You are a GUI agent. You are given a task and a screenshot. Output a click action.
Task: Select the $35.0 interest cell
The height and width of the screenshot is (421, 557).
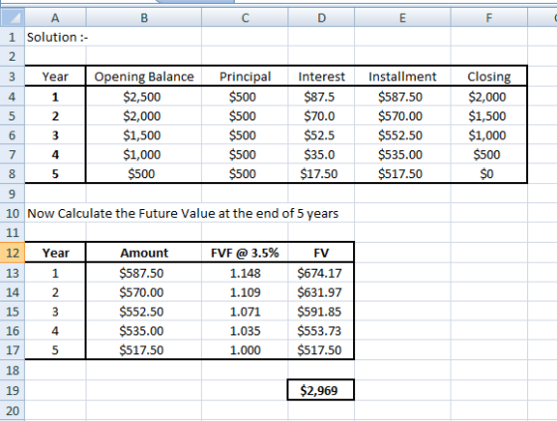click(321, 154)
